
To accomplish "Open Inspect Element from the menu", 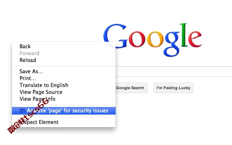I will click(x=39, y=122).
